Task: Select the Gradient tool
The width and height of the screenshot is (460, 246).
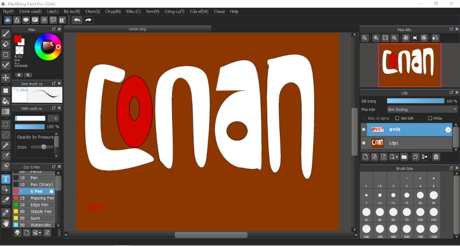Action: 5,112
